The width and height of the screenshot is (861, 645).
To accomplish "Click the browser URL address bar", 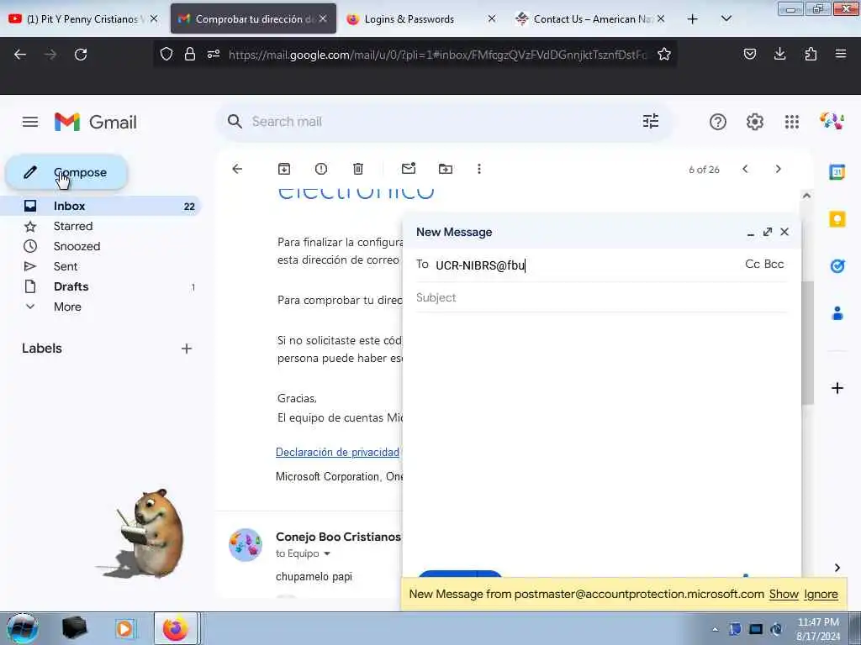I will pos(437,55).
